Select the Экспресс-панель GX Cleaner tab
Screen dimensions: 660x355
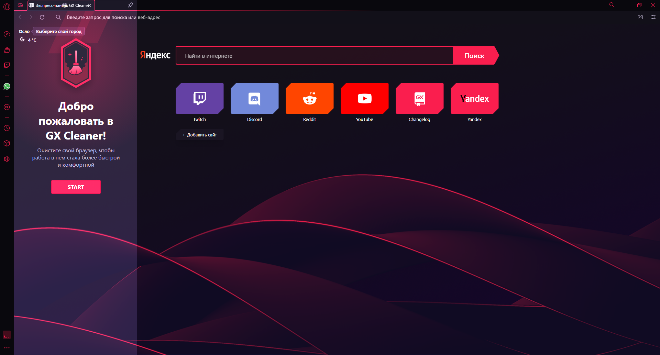[60, 5]
